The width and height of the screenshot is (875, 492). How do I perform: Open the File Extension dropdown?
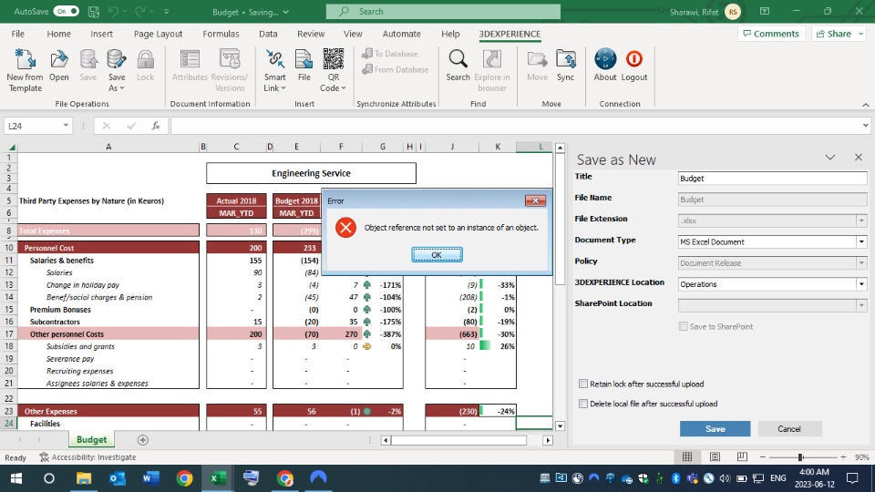[861, 220]
